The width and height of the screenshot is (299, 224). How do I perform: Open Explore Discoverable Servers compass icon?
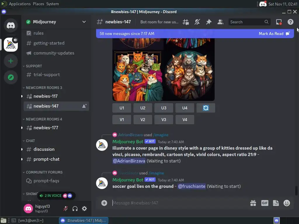11,77
